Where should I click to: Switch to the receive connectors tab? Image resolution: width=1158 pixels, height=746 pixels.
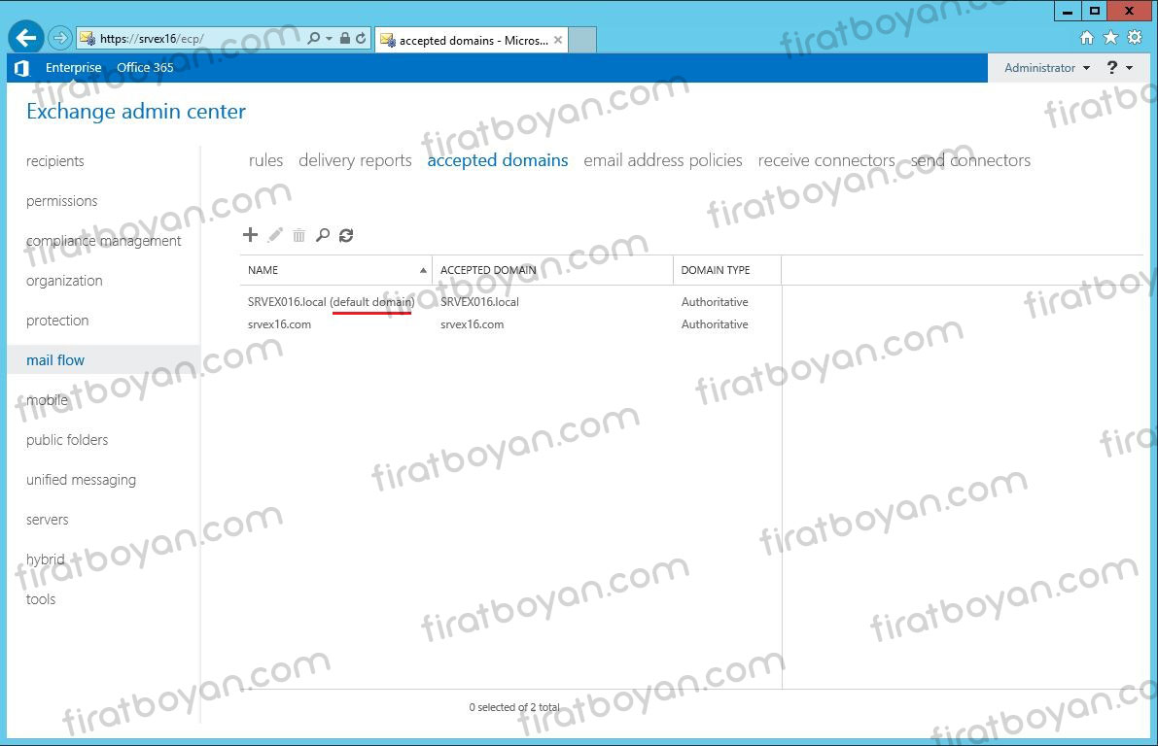click(826, 160)
